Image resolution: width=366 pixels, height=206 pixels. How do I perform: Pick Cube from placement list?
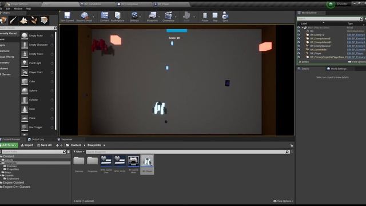37,81
